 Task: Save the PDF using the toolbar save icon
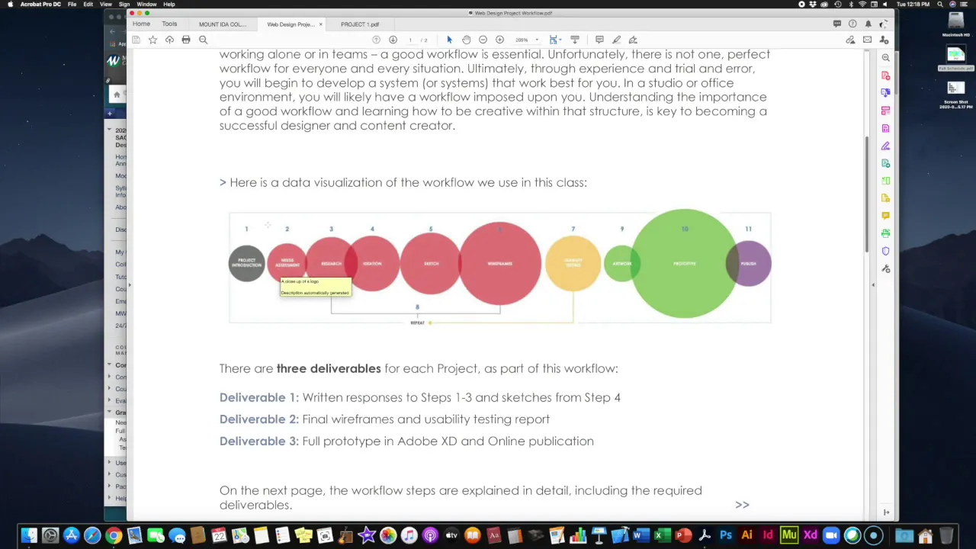pyautogui.click(x=136, y=40)
